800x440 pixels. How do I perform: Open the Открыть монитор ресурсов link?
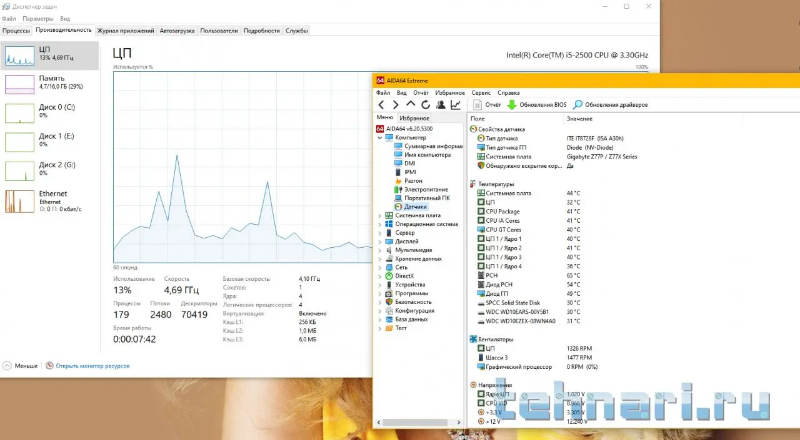tap(87, 366)
